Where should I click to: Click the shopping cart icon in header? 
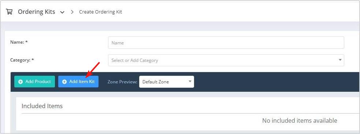[x=9, y=12]
